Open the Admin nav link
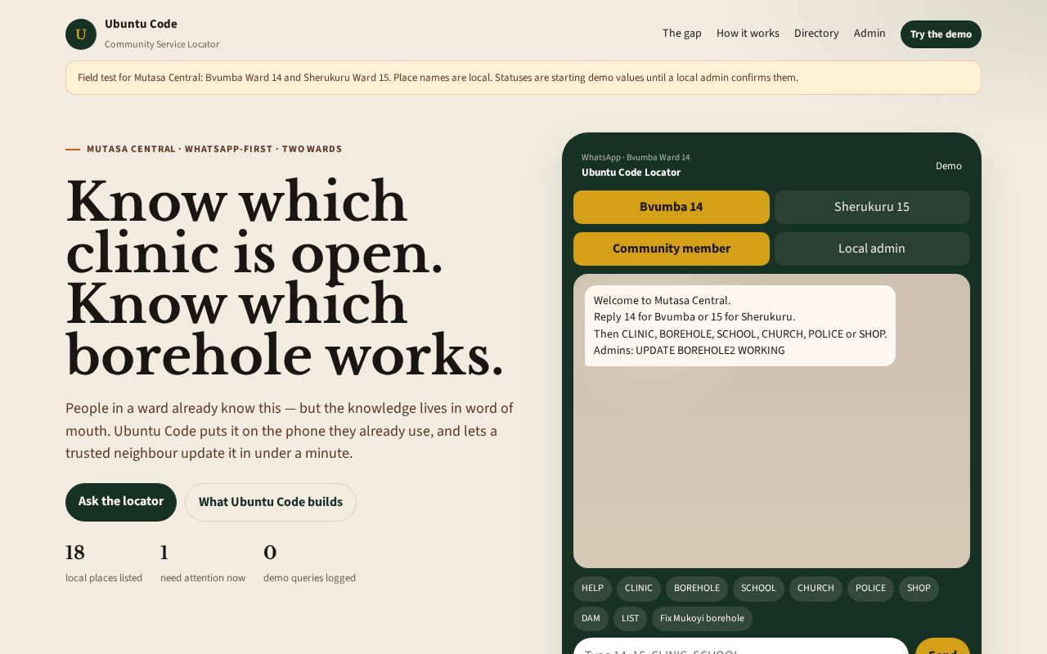Screen dimensions: 1047x654 coord(870,34)
